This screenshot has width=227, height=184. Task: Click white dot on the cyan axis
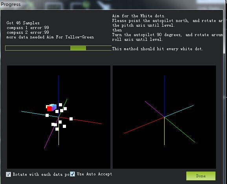click(47, 115)
